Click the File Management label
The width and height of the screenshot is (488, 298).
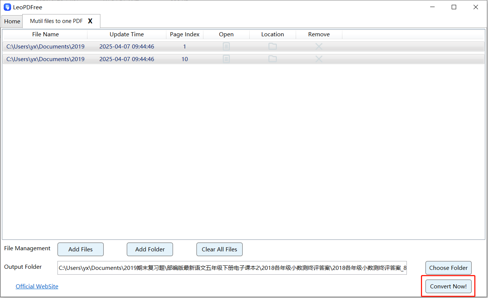27,248
